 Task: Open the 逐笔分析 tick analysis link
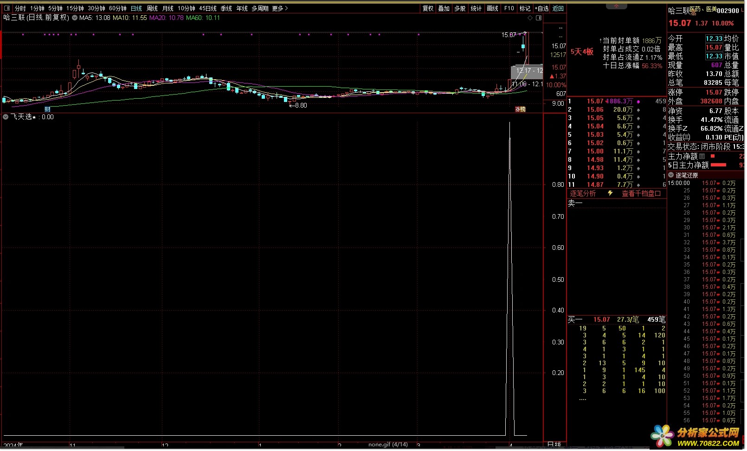tap(583, 193)
